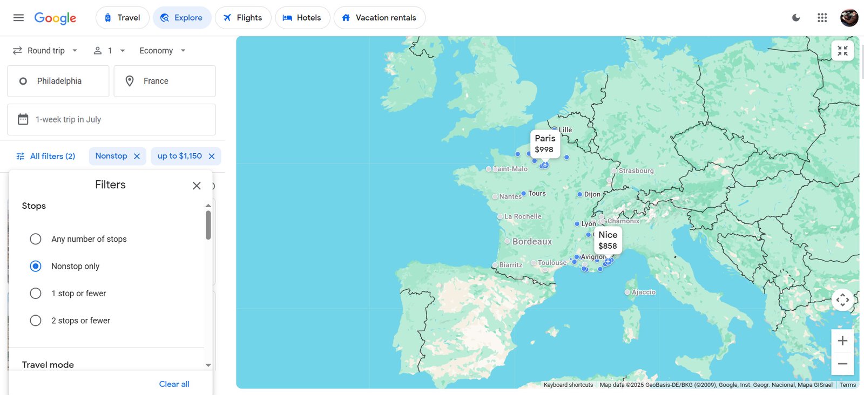
Task: Click the location pin icon beside France
Action: pos(130,81)
